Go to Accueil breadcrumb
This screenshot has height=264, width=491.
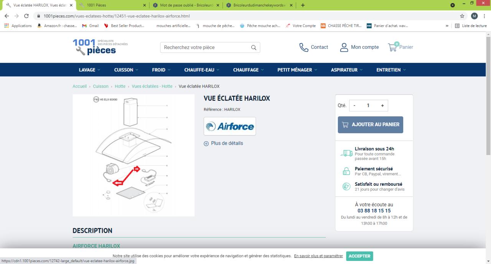tap(79, 86)
